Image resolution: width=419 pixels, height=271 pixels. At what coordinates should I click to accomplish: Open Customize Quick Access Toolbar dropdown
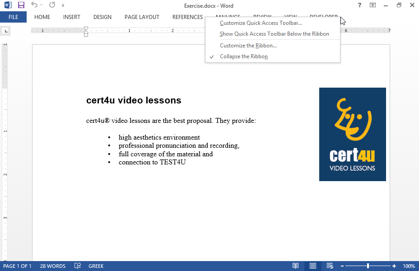(63, 5)
